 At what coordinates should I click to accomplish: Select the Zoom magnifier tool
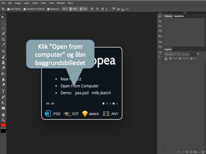(3, 120)
